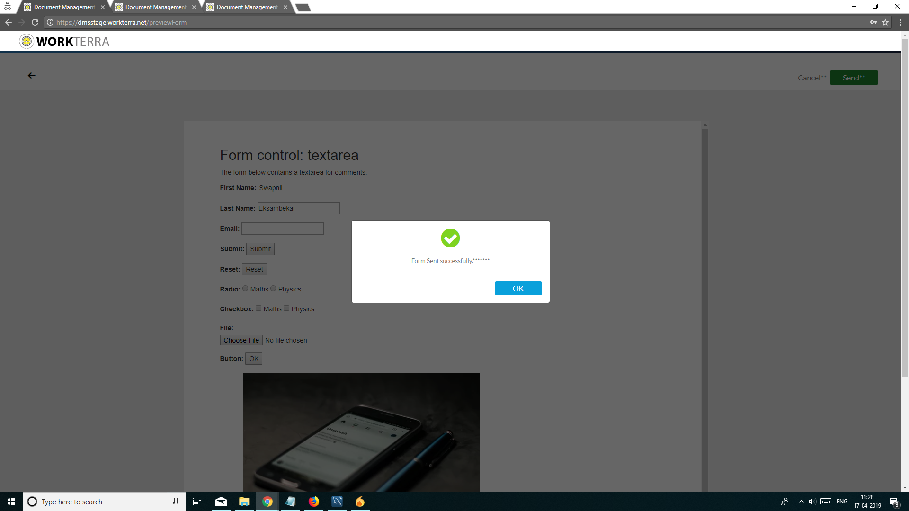
Task: Switch to the first Document Management tab
Action: 64,7
